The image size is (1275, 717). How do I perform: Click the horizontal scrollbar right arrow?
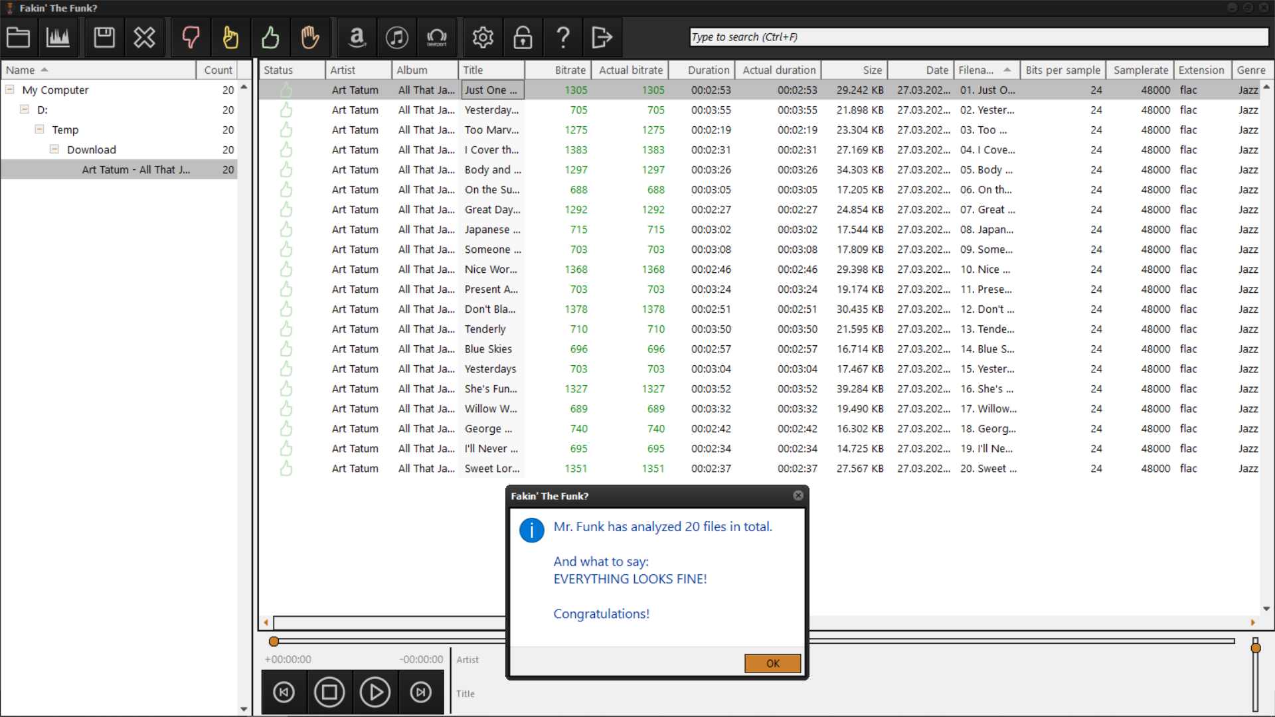pos(1252,623)
